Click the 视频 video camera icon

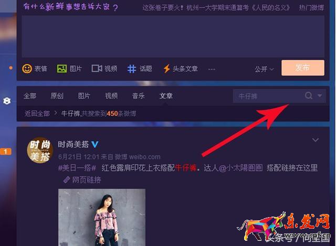[x=97, y=69]
